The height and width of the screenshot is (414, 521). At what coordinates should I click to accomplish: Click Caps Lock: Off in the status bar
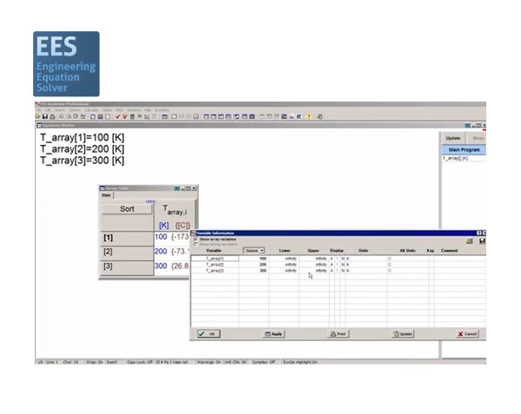pyautogui.click(x=140, y=362)
